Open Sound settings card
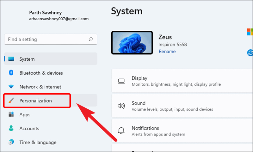The height and width of the screenshot is (152, 253). [x=182, y=106]
